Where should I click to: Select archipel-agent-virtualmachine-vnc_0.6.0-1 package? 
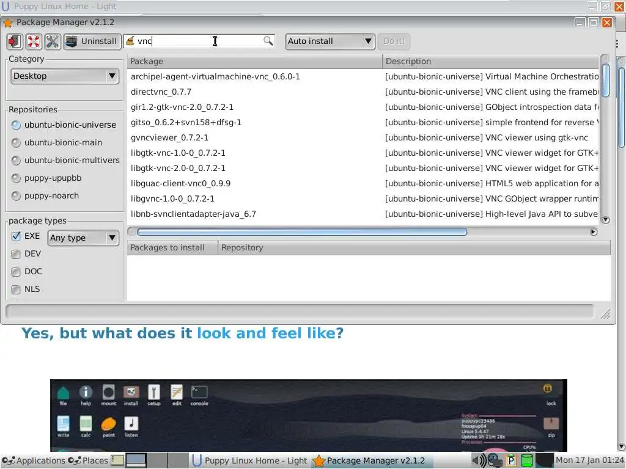coord(363,76)
